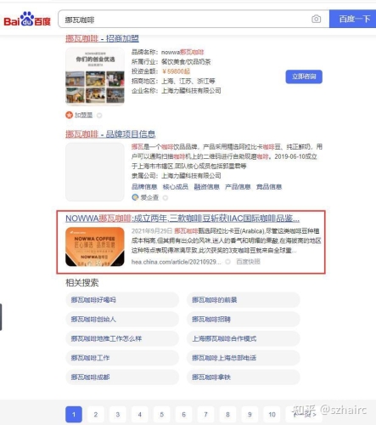Open the 品牌信息 sub-link
This screenshot has width=376, height=425.
(x=144, y=187)
